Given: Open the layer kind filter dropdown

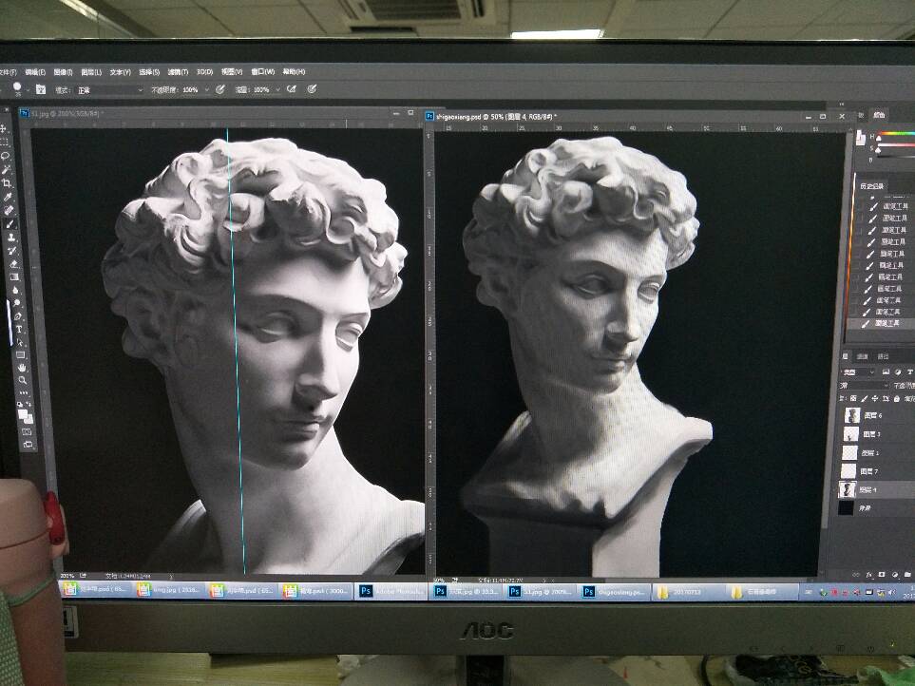Looking at the screenshot, I should click(858, 372).
